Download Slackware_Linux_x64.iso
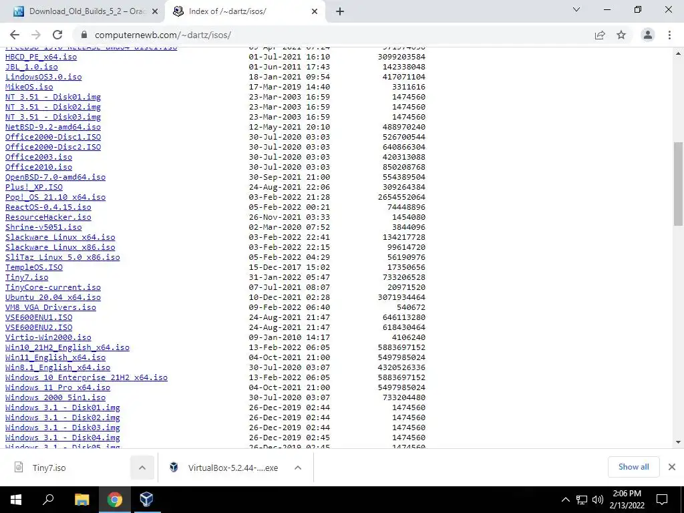This screenshot has width=684, height=513. click(x=60, y=237)
